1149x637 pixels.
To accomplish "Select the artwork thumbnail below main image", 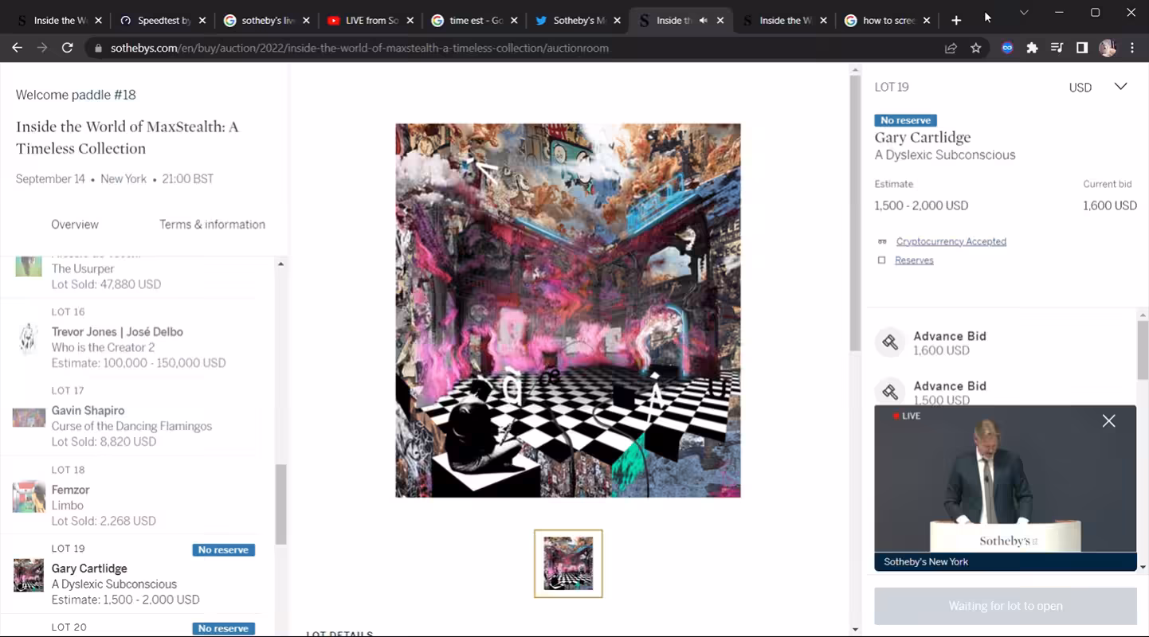I will tap(568, 563).
